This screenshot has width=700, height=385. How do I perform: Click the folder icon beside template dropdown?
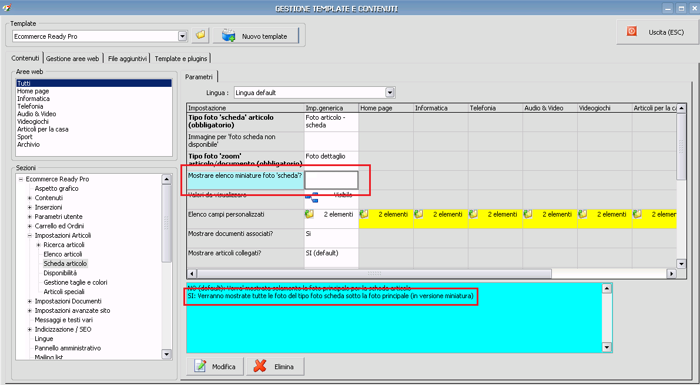coord(200,35)
